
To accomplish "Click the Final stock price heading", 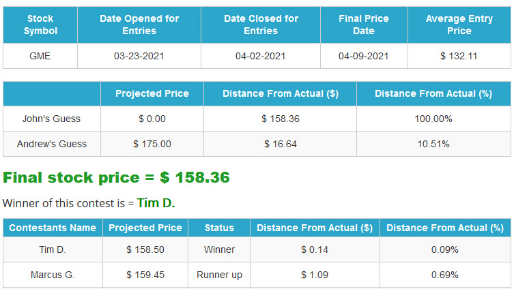I will tap(116, 177).
